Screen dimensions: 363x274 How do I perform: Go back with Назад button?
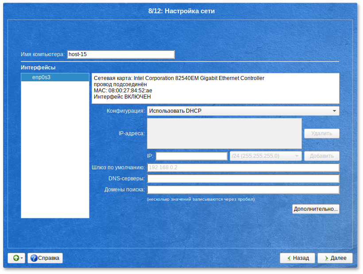click(x=297, y=258)
